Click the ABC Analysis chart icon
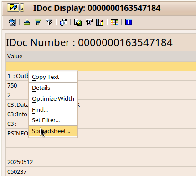The height and width of the screenshot is (176, 196). [100, 22]
